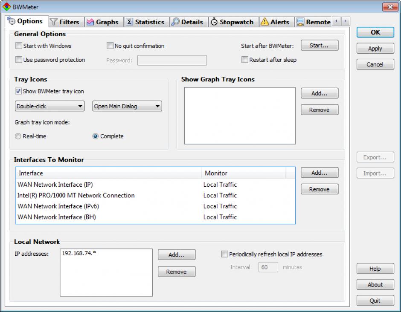The width and height of the screenshot is (401, 312).
Task: Click the Password input field
Action: point(172,60)
